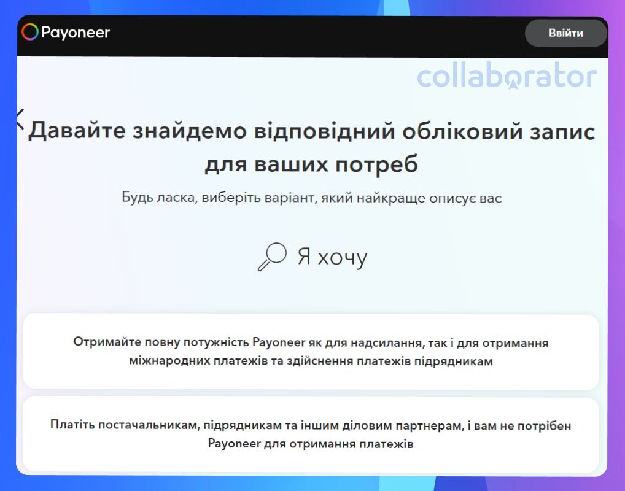Screen dimensions: 625x491
Task: Click the subtitle Будь ласка, виберіть варіант
Action: [x=311, y=198]
